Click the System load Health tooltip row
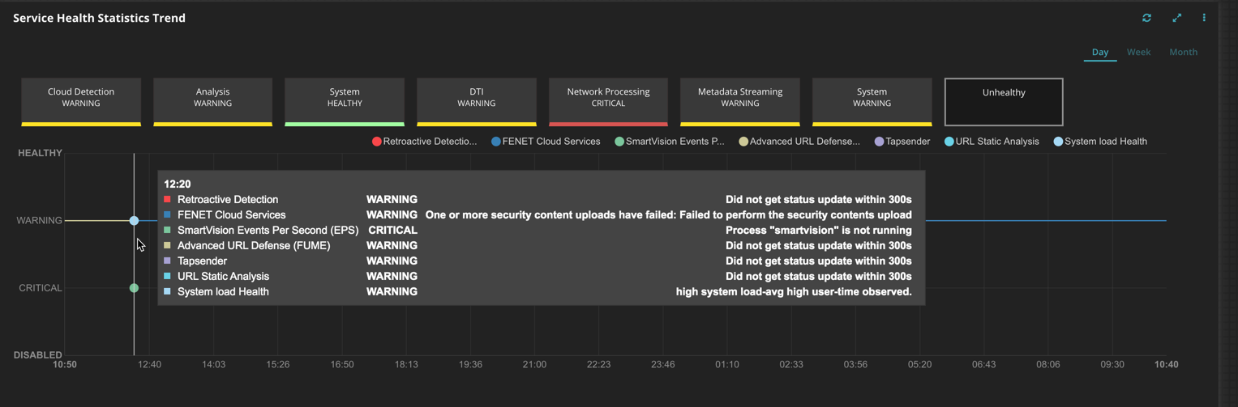The width and height of the screenshot is (1238, 407). [x=538, y=292]
